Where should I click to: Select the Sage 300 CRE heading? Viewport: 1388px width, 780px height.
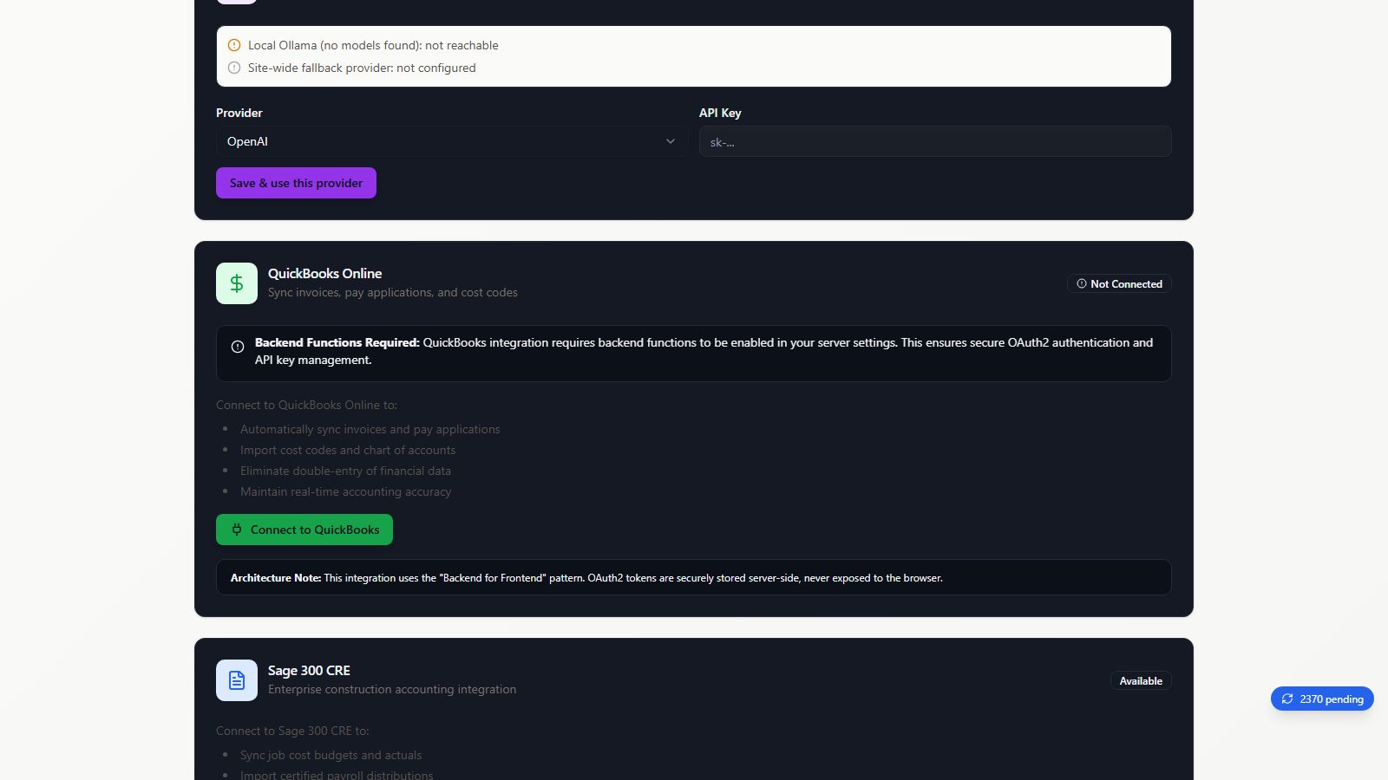[309, 670]
